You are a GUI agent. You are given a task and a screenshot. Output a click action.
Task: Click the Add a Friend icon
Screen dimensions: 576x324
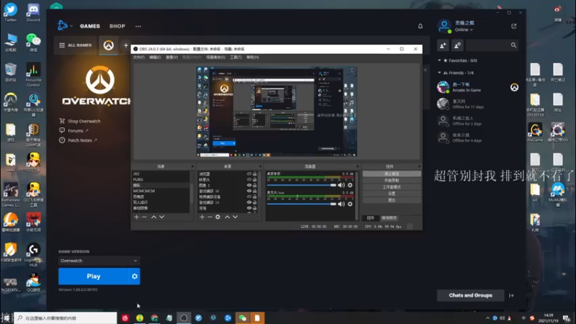[443, 45]
